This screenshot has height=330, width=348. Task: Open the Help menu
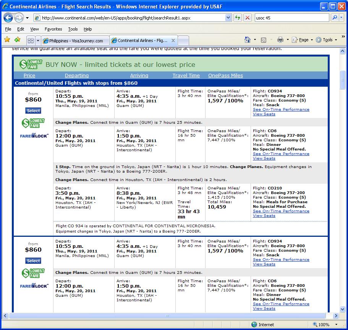[87, 29]
